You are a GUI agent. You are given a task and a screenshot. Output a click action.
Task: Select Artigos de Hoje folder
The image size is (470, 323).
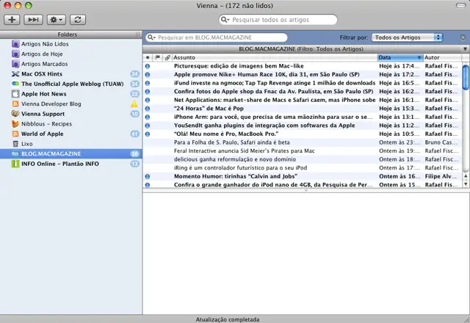coord(71,54)
